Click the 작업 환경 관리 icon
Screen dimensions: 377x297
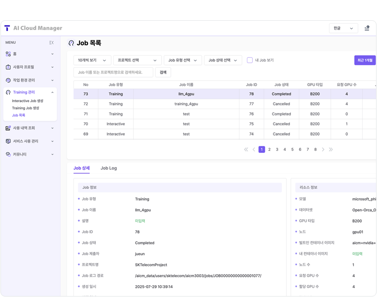[8, 80]
